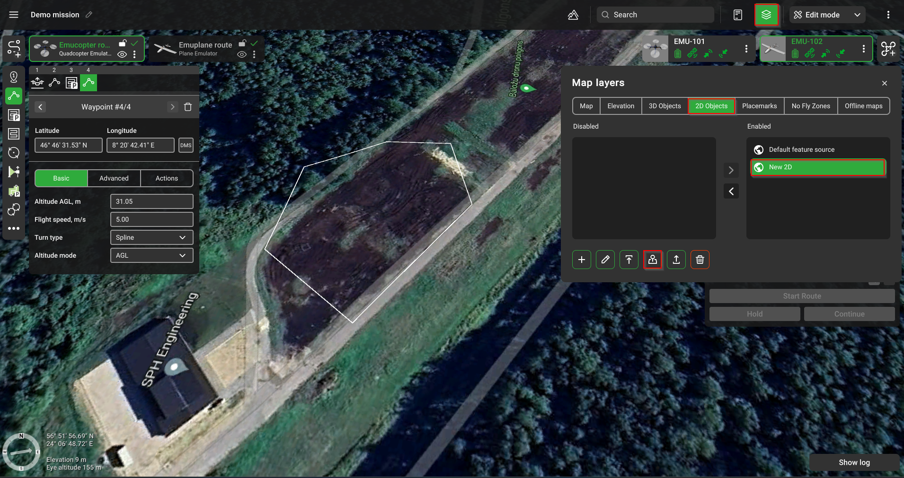
Task: Delete waypoint using the trash icon
Action: click(x=188, y=107)
